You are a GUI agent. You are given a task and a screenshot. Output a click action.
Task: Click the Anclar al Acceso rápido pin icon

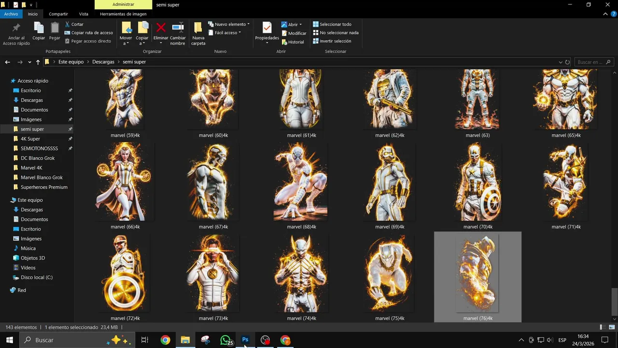coord(16,28)
